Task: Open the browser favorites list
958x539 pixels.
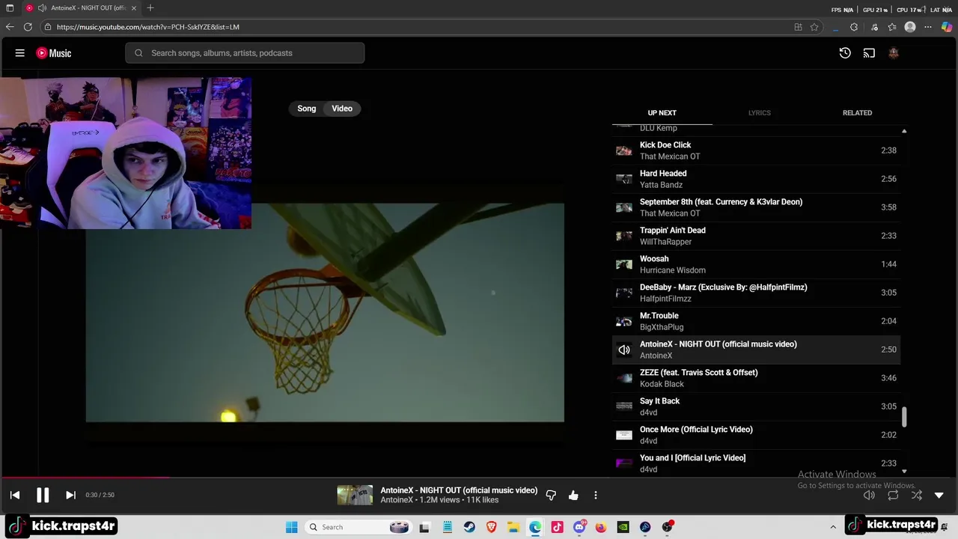Action: click(892, 27)
